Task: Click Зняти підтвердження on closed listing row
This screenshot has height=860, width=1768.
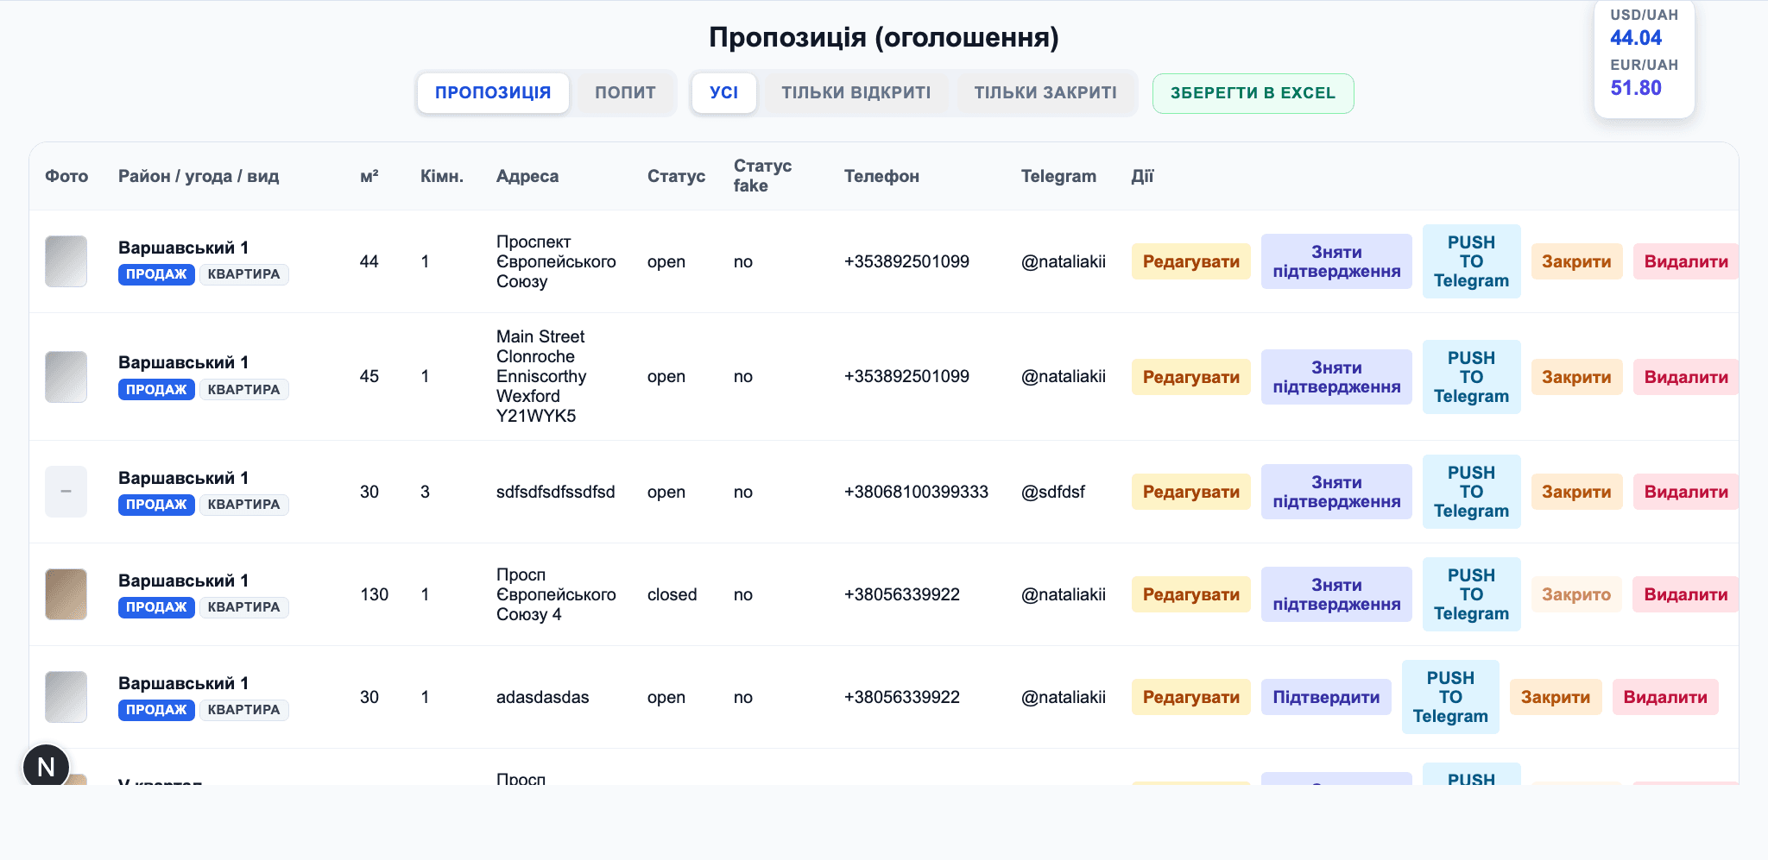Action: point(1336,594)
